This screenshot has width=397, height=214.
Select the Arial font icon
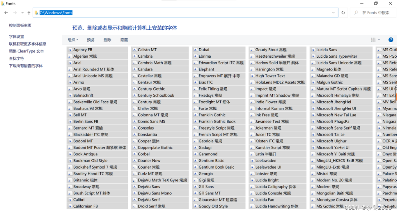[70, 63]
